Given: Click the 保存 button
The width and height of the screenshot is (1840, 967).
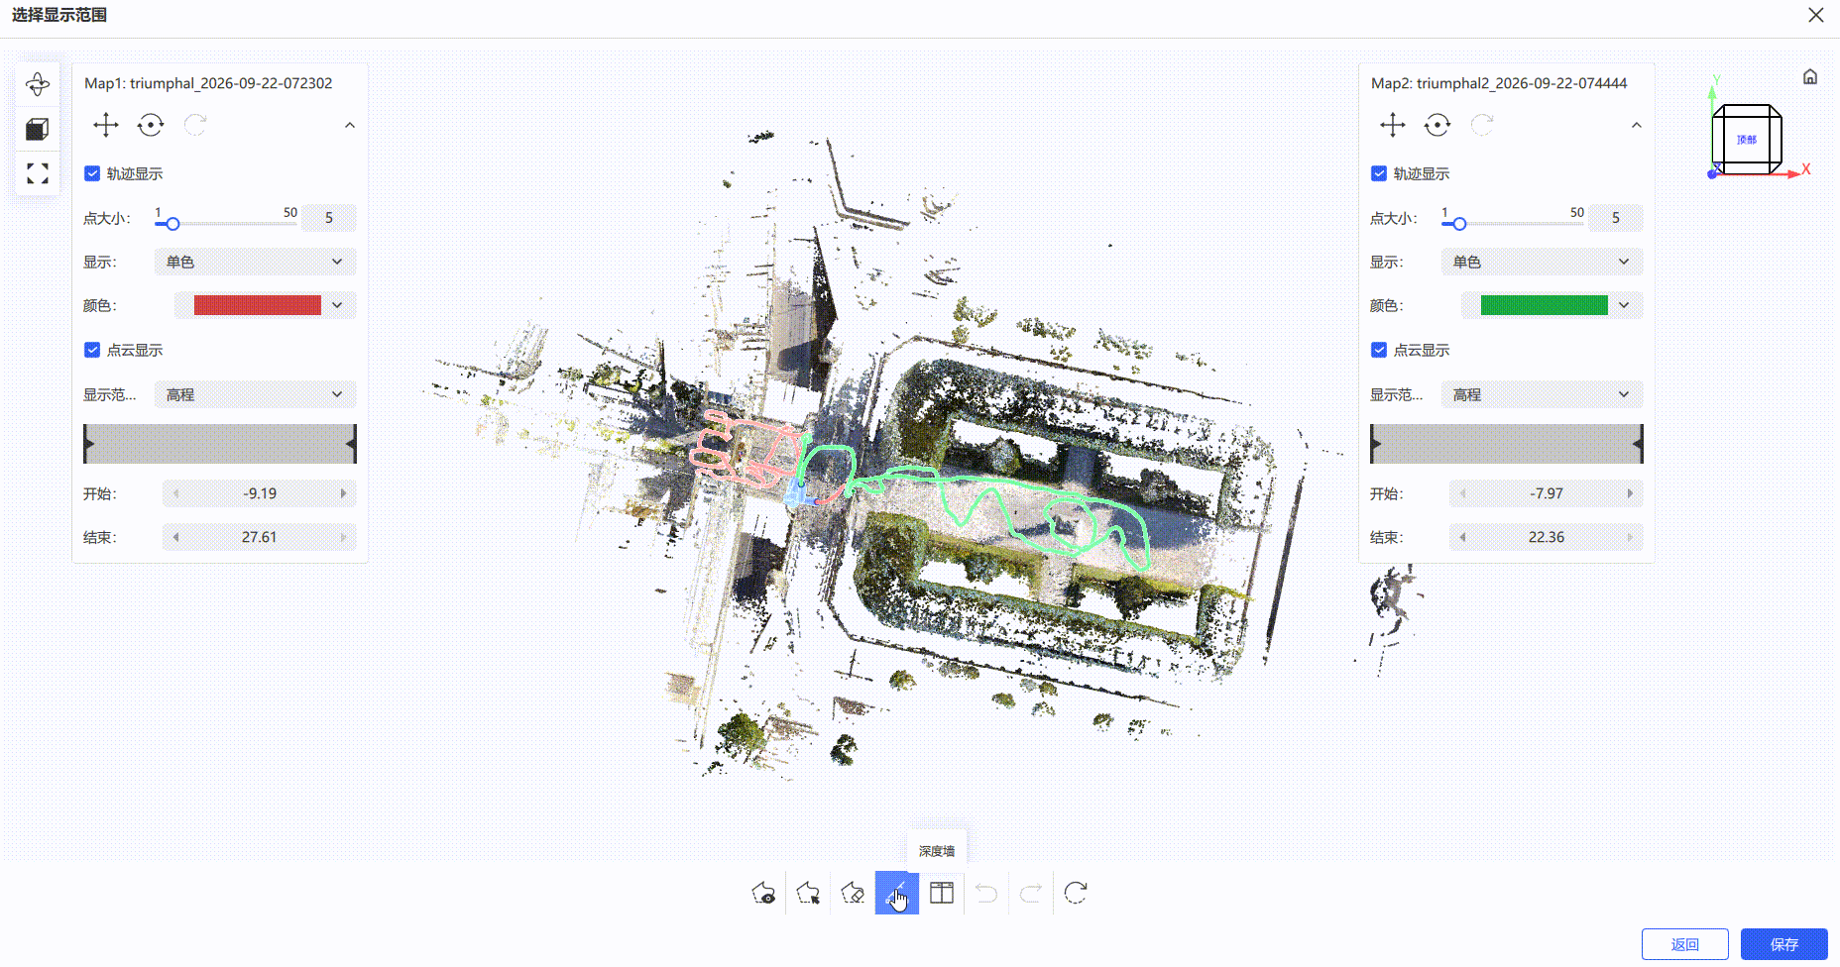Looking at the screenshot, I should pyautogui.click(x=1784, y=944).
